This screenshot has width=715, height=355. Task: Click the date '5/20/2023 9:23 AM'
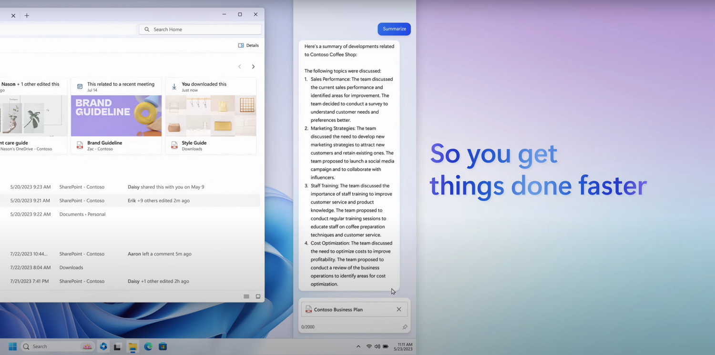(30, 187)
